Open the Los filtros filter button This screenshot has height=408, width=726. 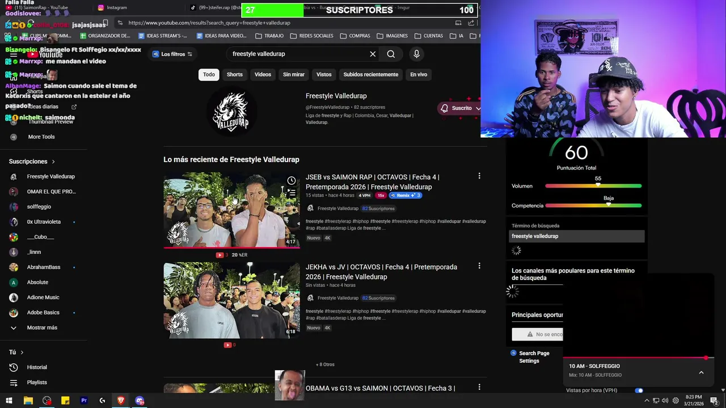tap(172, 54)
